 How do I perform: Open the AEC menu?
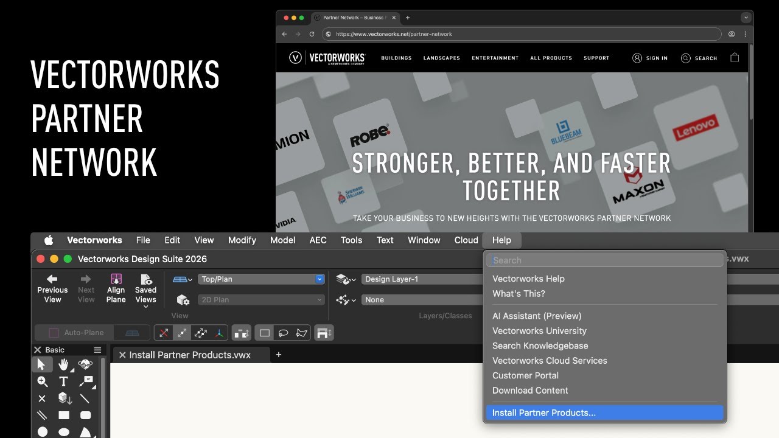point(318,240)
